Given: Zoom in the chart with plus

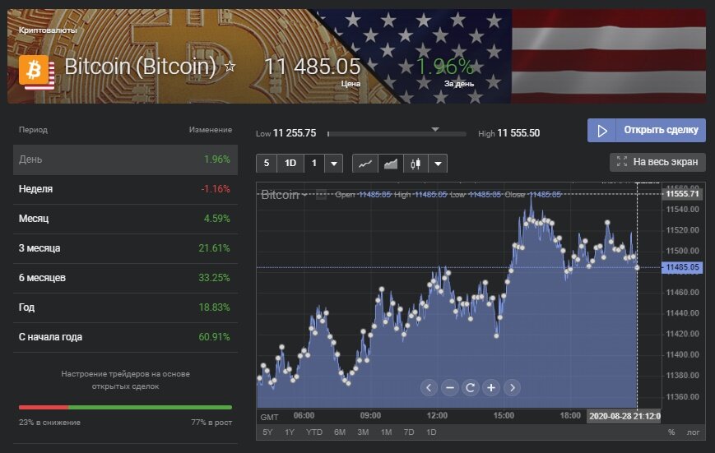Looking at the screenshot, I should (491, 387).
